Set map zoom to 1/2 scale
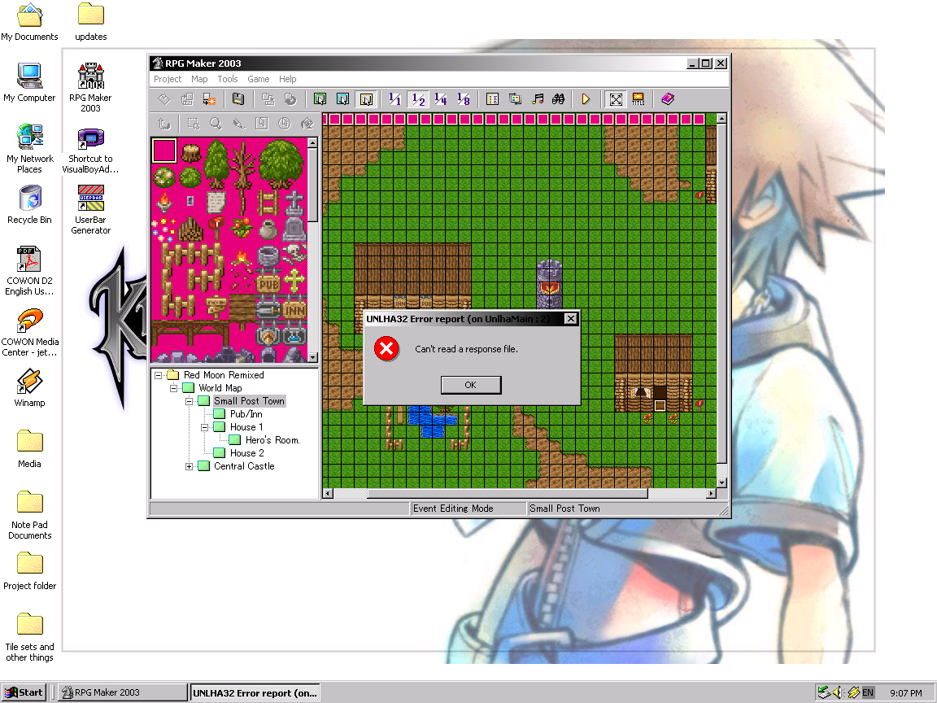 coord(418,99)
